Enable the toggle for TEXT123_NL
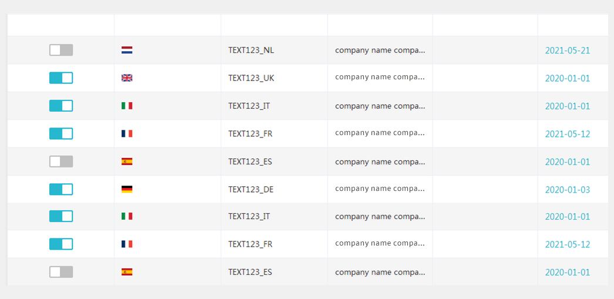 pos(61,50)
